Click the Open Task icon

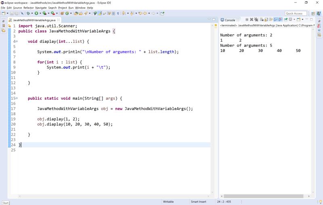(x=81, y=13)
